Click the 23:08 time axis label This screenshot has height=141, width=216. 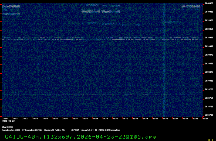(x=85, y=118)
